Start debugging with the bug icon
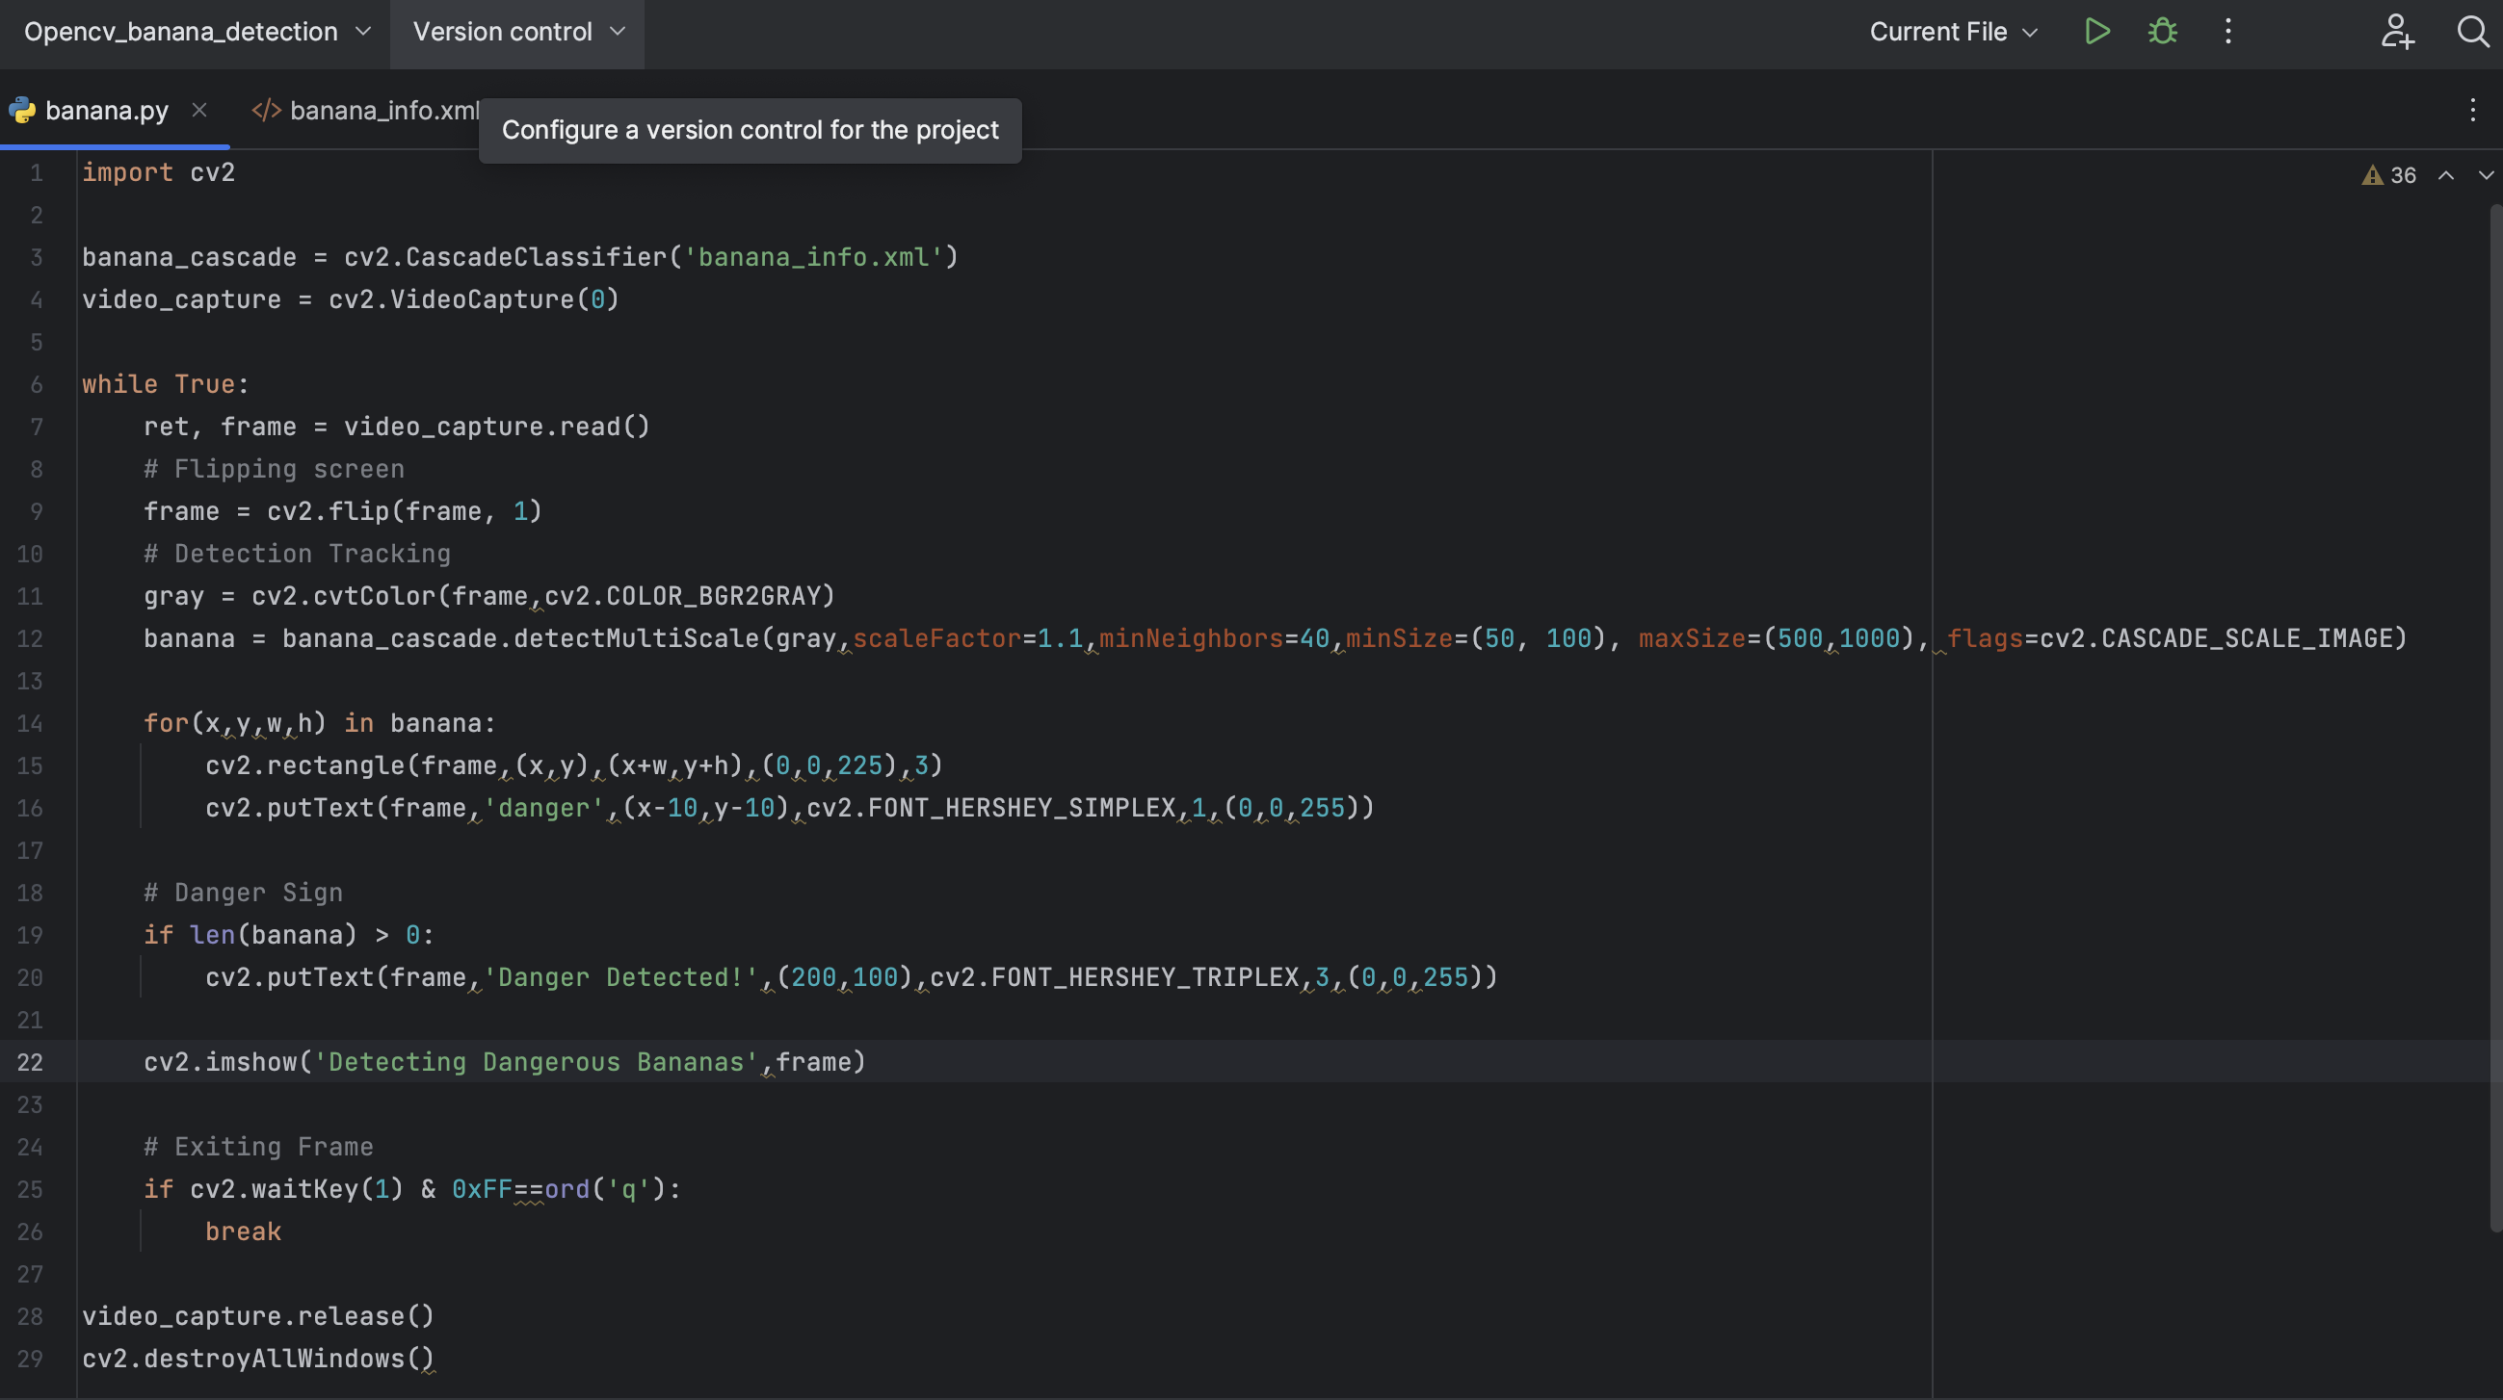Screen dimensions: 2503x1400 point(2162,32)
